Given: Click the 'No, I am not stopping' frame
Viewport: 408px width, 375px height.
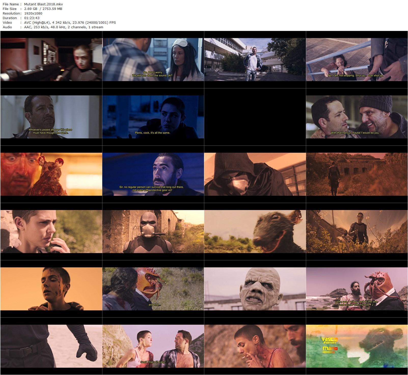Looking at the screenshot, I should [357, 60].
